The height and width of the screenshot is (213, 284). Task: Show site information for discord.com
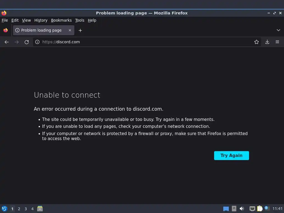point(37,42)
